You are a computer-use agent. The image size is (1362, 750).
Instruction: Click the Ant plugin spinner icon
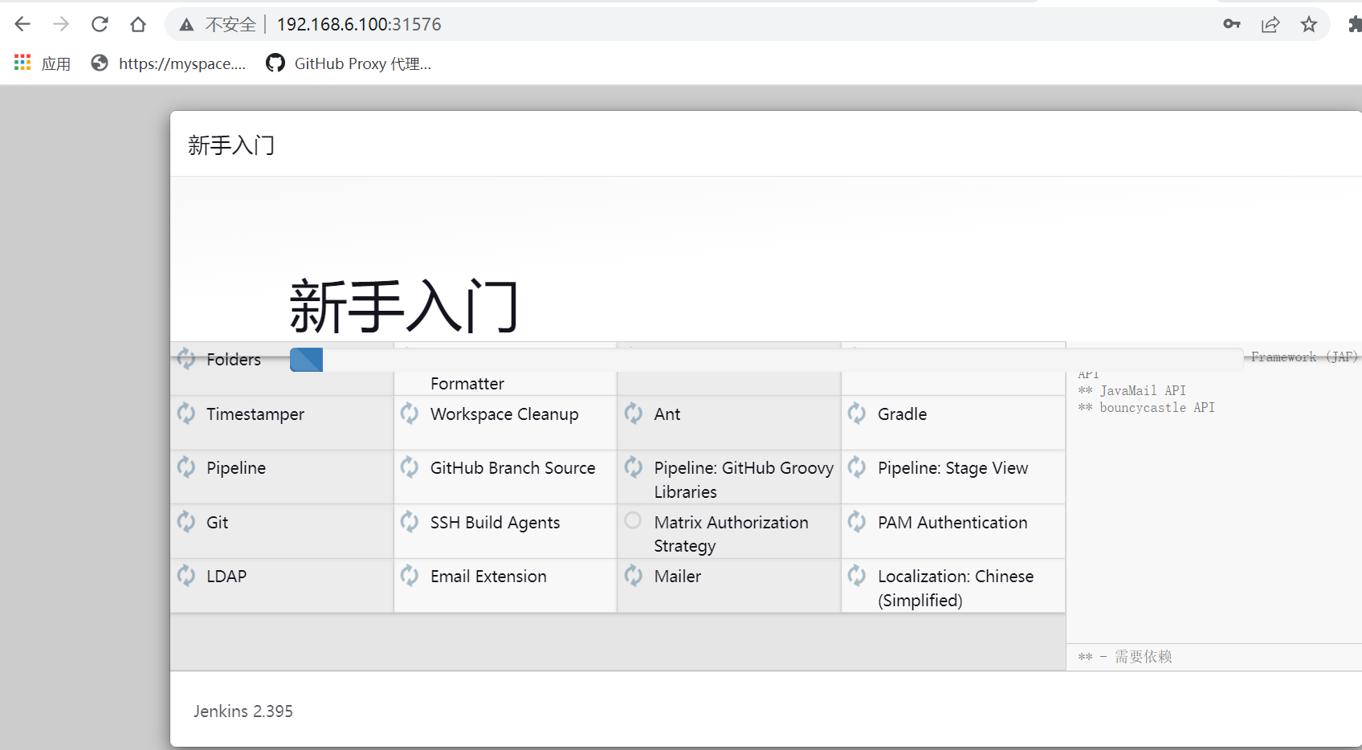634,414
